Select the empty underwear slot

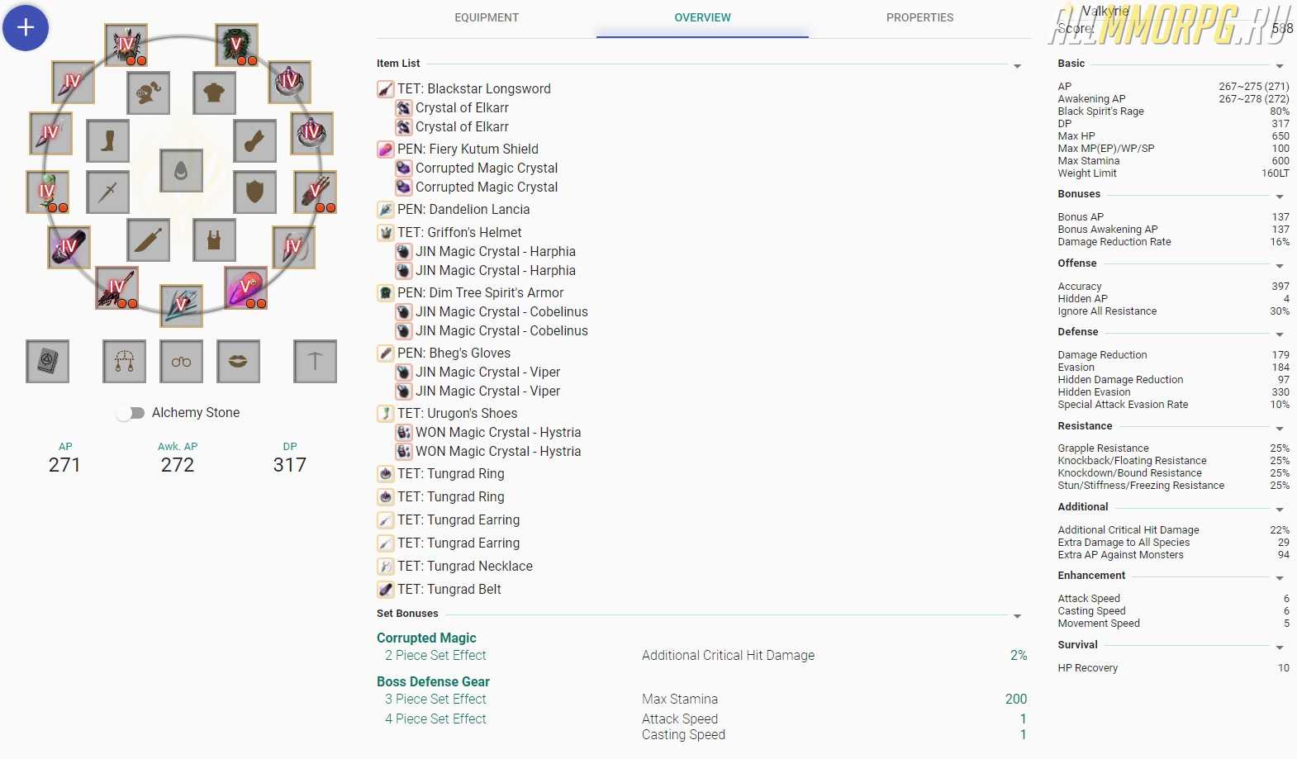pos(215,240)
